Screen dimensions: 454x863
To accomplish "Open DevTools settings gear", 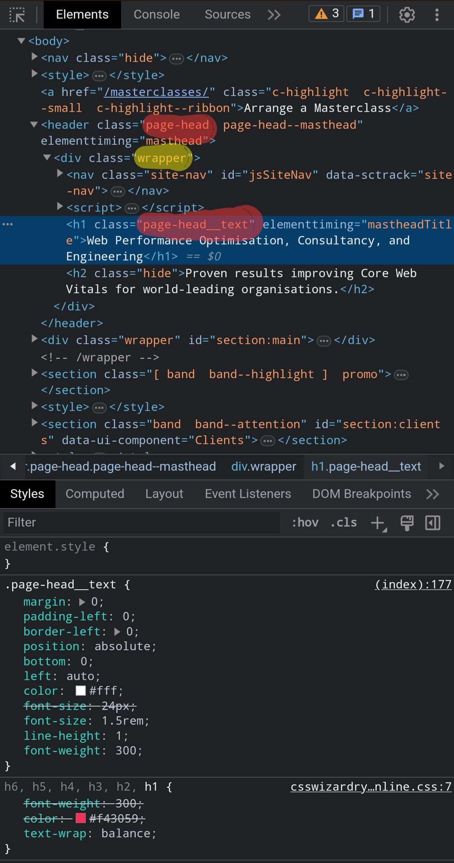I will pyautogui.click(x=406, y=15).
